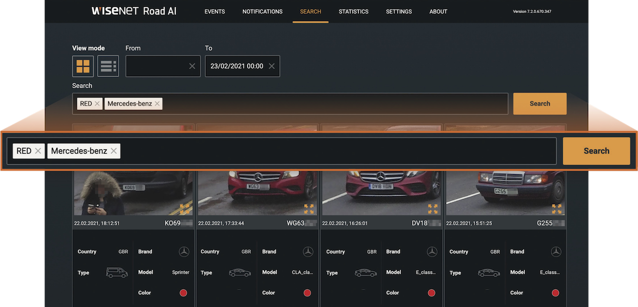638x307 pixels.
Task: Open the Events tab
Action: coord(214,11)
